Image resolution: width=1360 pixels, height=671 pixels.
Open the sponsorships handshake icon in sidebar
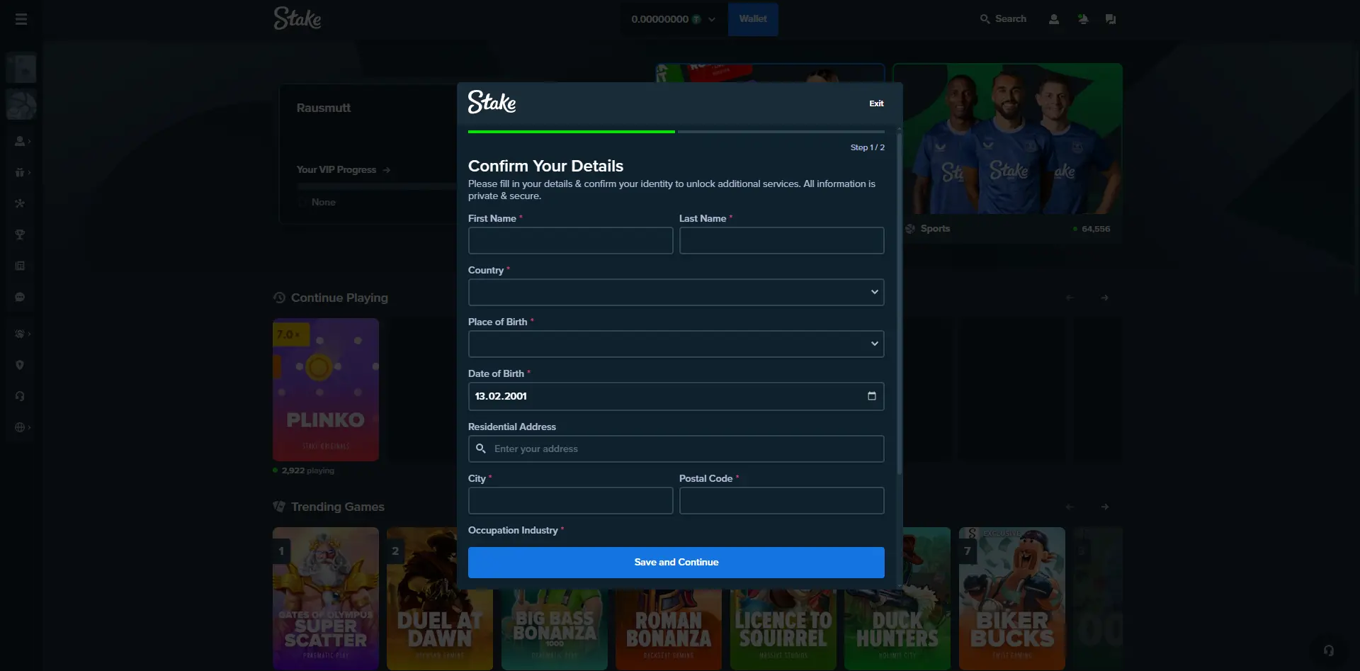click(21, 334)
